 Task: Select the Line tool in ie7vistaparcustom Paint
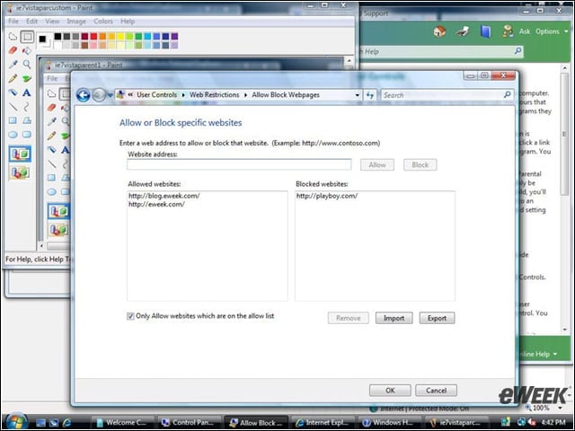coord(13,107)
